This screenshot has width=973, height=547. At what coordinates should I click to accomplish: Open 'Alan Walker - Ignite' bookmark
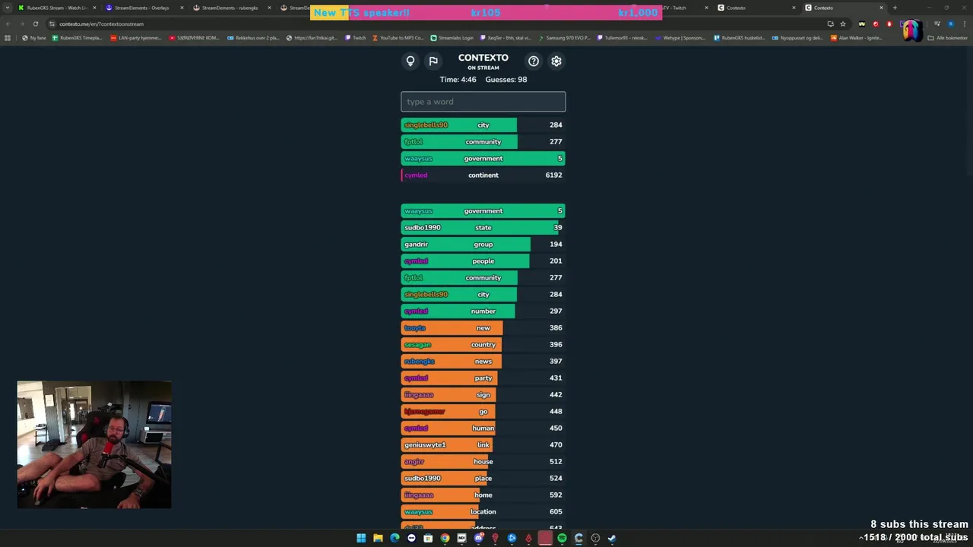pos(857,37)
